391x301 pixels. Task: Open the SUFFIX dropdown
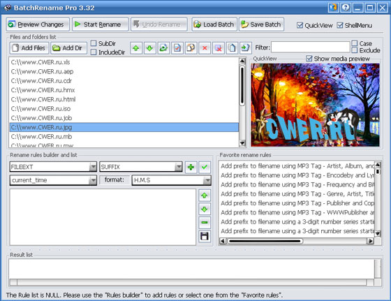coord(178,167)
